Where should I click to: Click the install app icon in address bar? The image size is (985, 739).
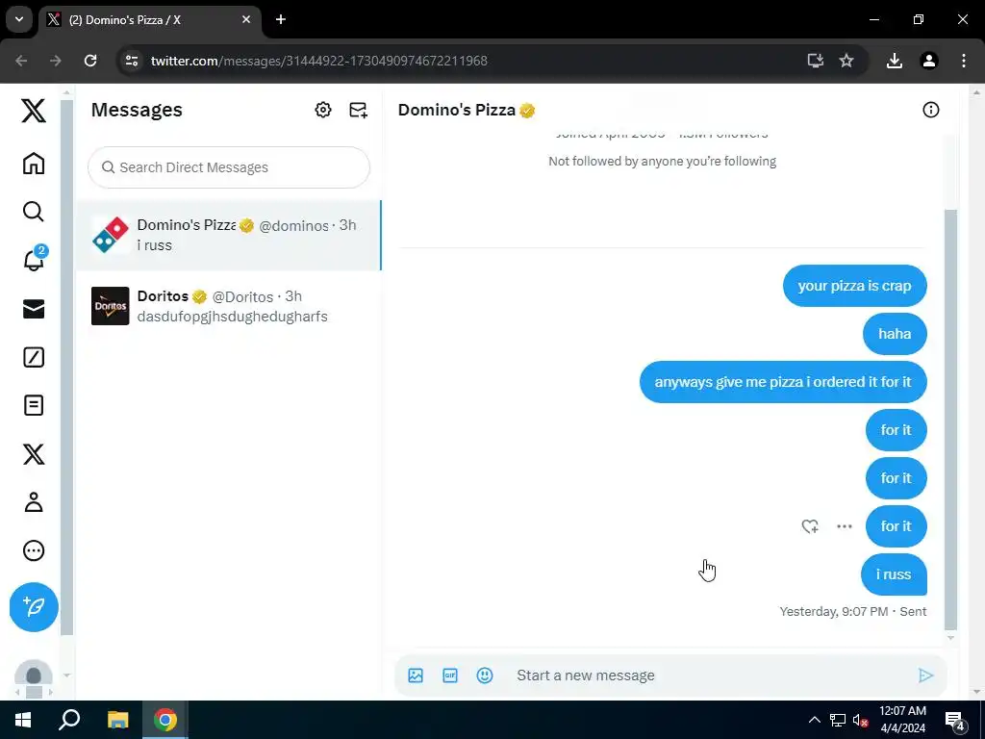pos(815,61)
